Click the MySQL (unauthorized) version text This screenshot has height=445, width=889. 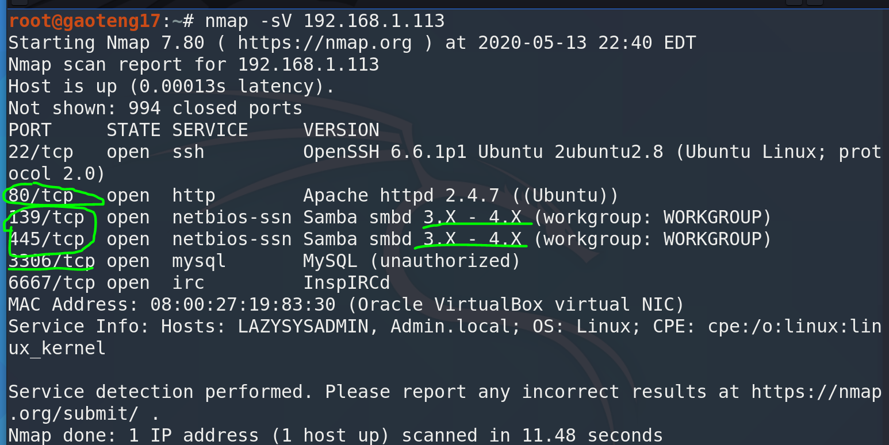click(x=411, y=261)
